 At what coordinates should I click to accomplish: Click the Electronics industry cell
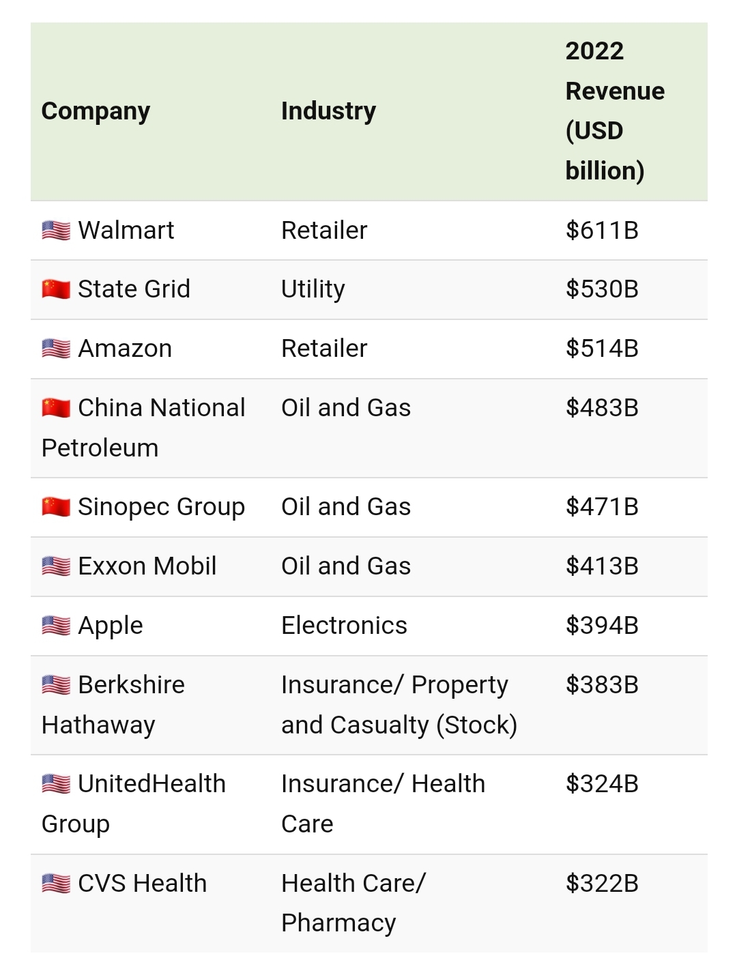(344, 626)
